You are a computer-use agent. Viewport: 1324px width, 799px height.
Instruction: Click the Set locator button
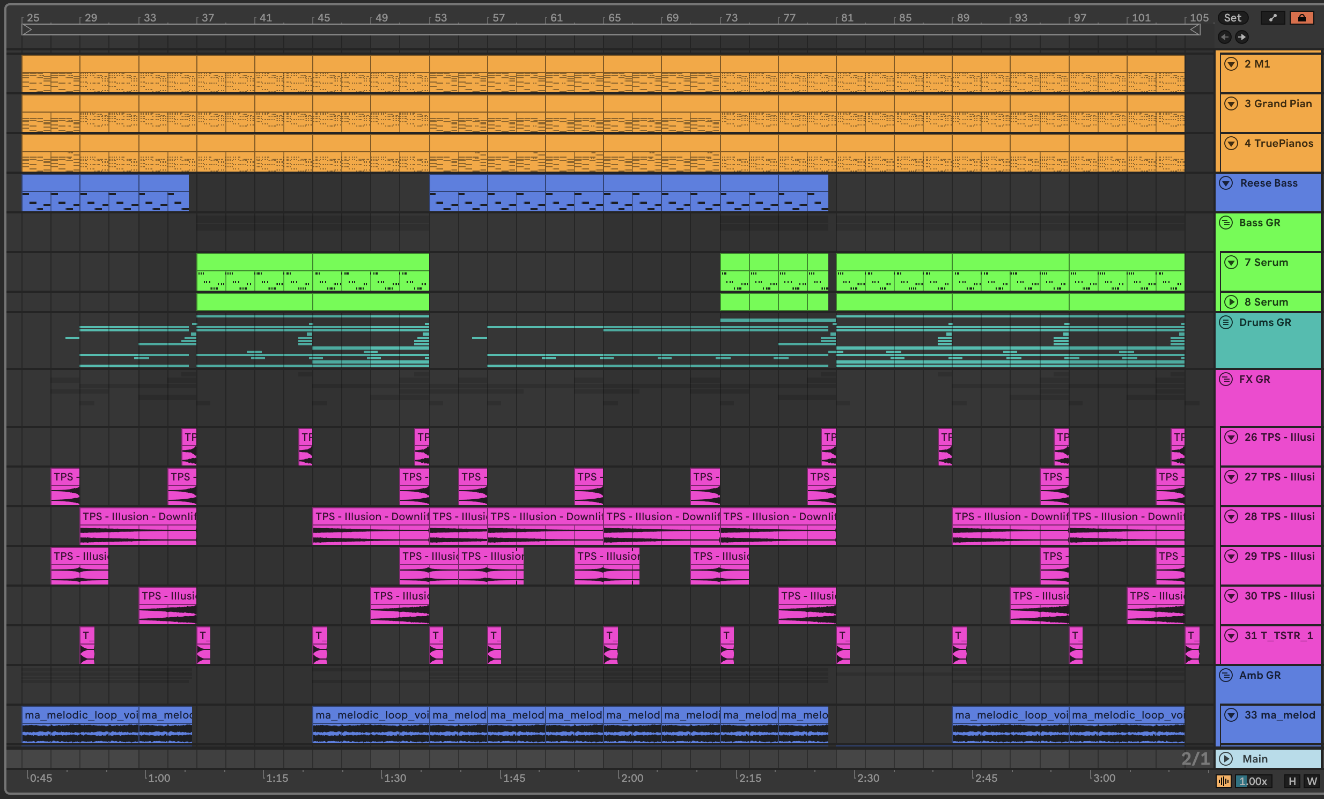point(1232,18)
